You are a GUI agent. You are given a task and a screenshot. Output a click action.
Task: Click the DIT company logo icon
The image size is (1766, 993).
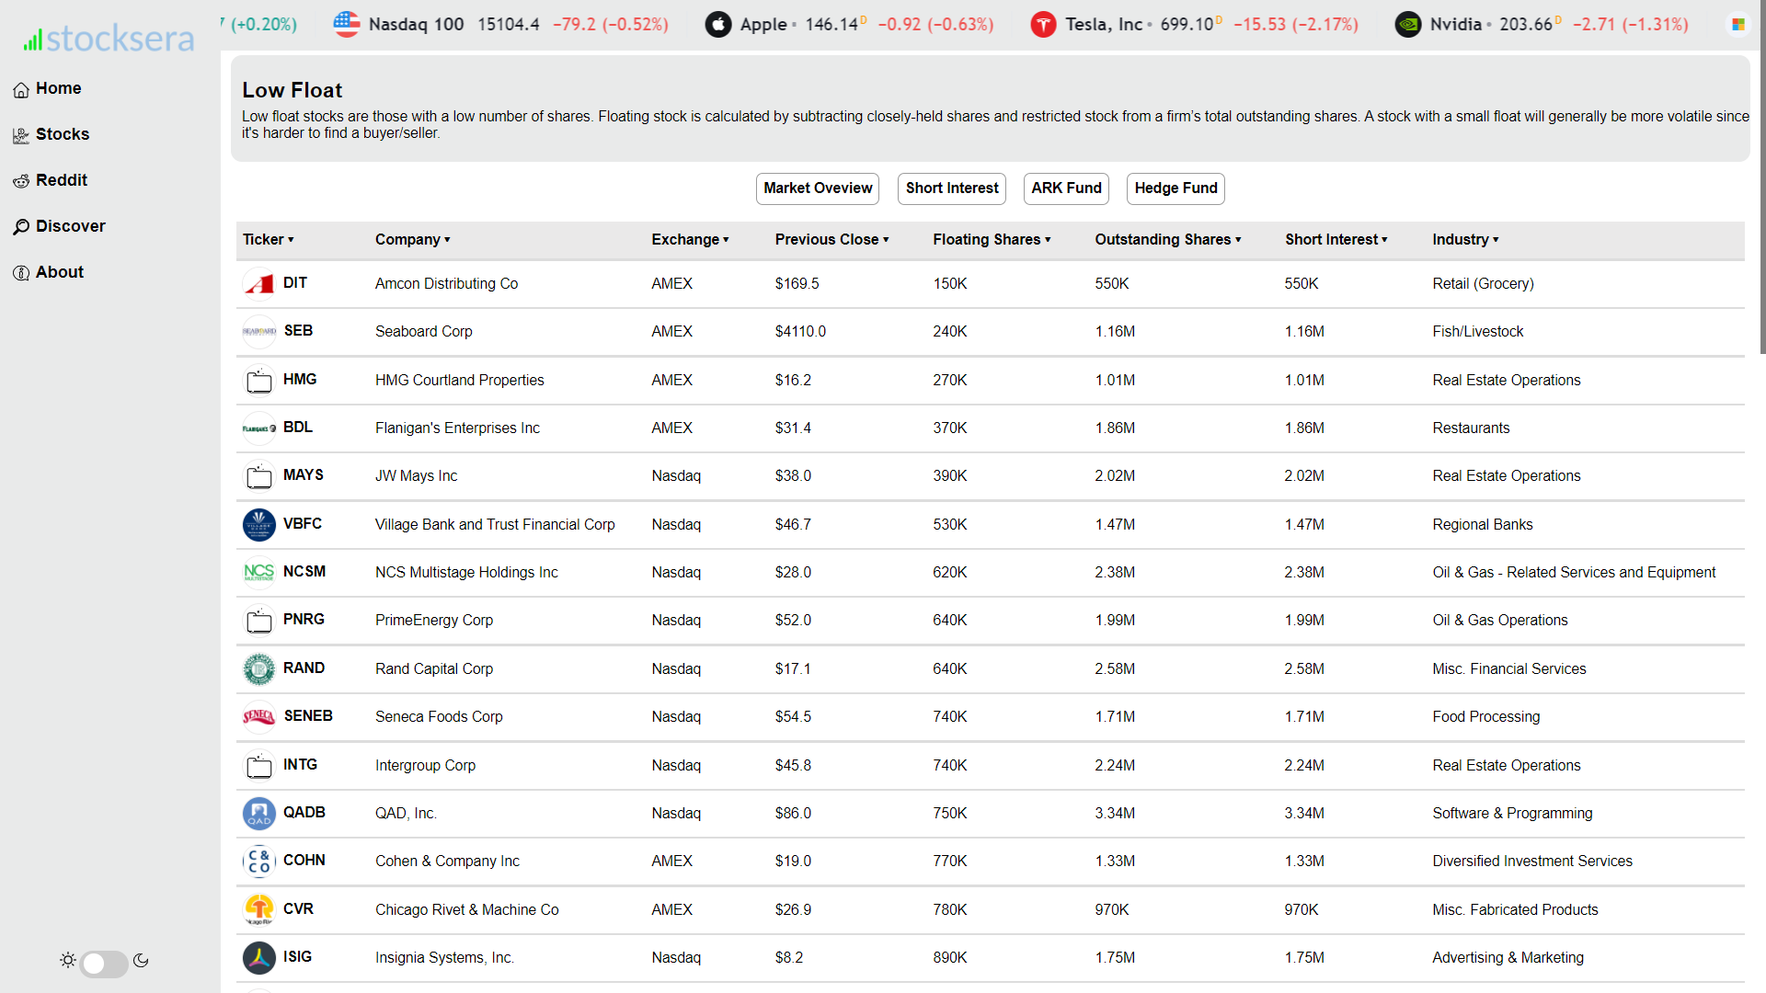point(259,283)
